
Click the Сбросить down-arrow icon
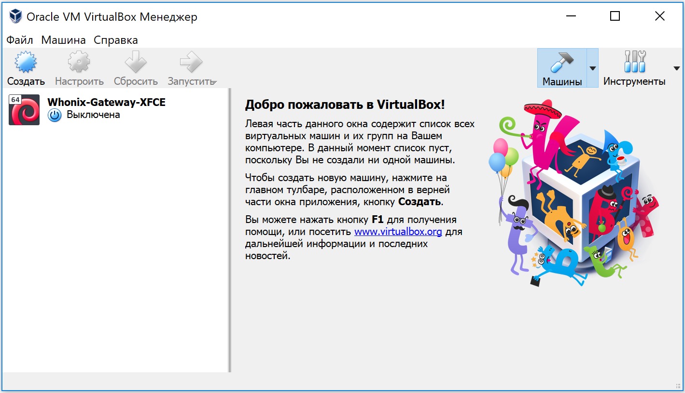tap(136, 62)
